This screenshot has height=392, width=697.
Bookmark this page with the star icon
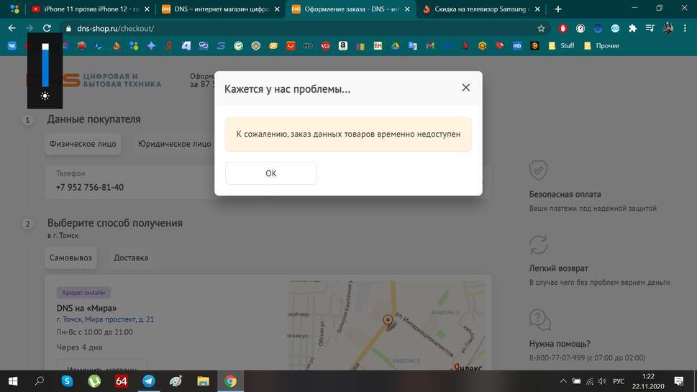click(541, 28)
